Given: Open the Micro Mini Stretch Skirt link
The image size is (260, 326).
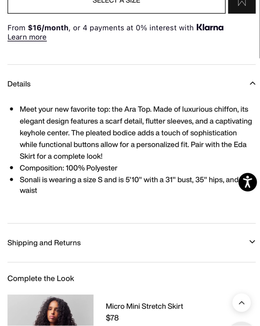Looking at the screenshot, I should (144, 306).
